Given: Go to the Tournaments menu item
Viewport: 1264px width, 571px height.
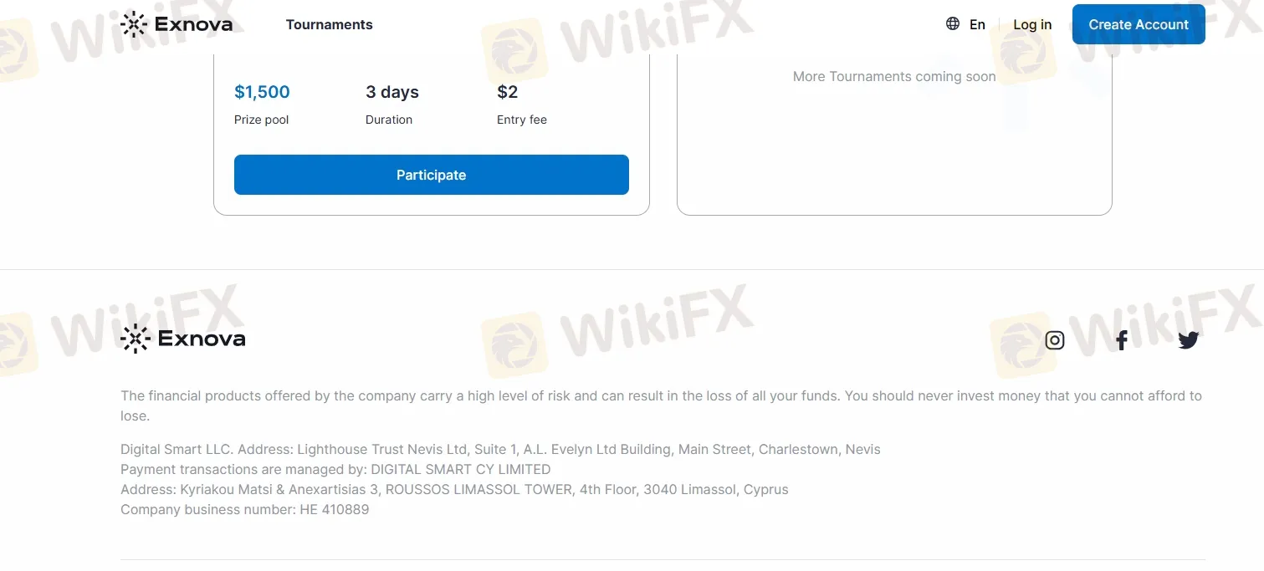Looking at the screenshot, I should pos(329,25).
